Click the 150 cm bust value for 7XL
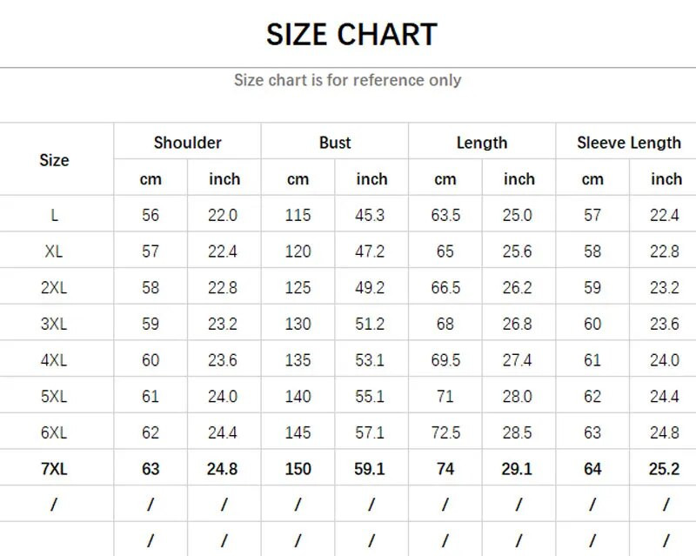696x556 pixels. pos(298,469)
